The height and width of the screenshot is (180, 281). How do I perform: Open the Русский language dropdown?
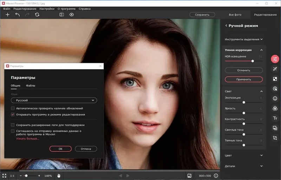(x=54, y=100)
